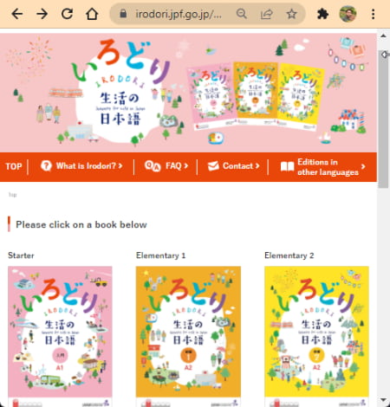Open the extensions puzzle piece icon

pos(322,14)
